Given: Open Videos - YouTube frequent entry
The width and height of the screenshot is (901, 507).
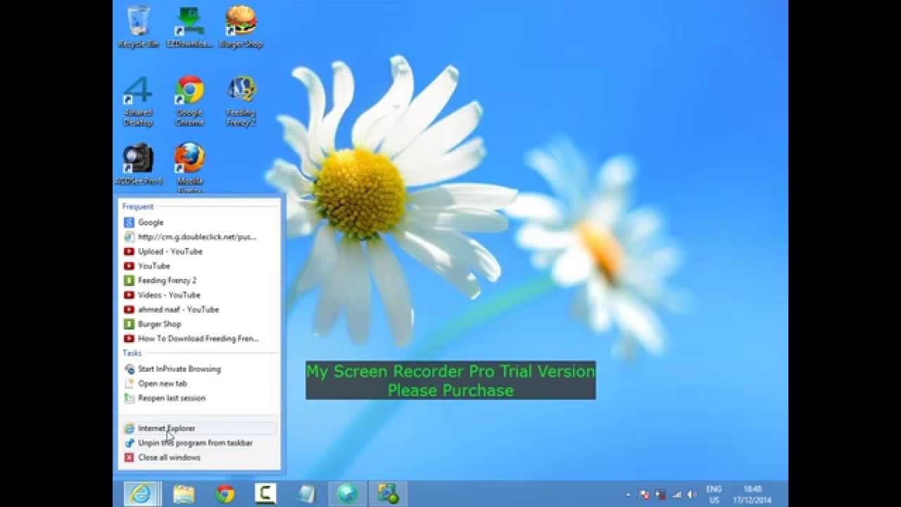Looking at the screenshot, I should tap(199, 295).
